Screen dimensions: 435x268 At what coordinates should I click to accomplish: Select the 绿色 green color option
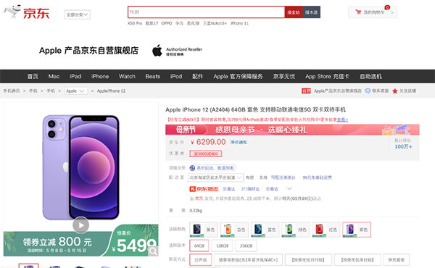[x=296, y=230]
